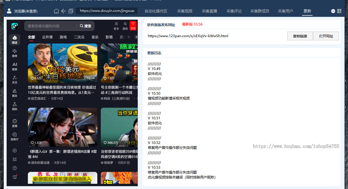The height and width of the screenshot is (189, 348).
Task: Open the 当你穿进 video thumbnail
Action: 119,127
